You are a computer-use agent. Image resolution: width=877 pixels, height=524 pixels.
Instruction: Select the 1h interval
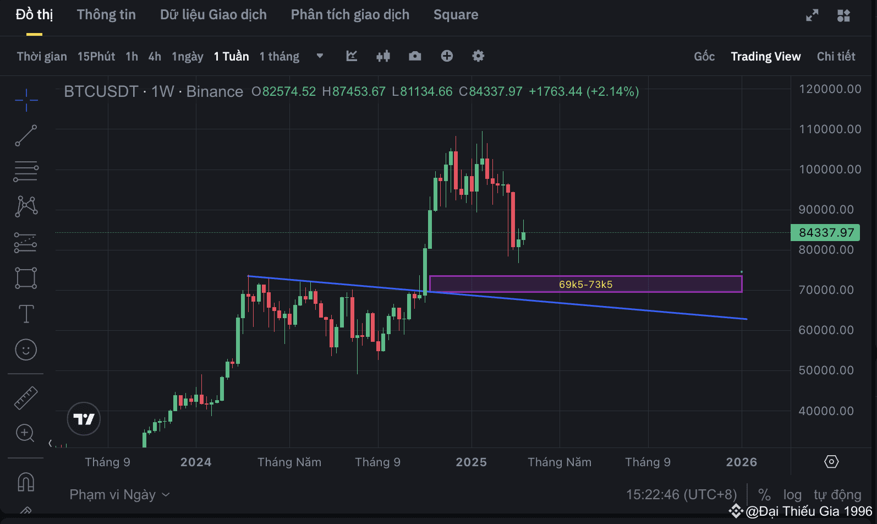(131, 57)
